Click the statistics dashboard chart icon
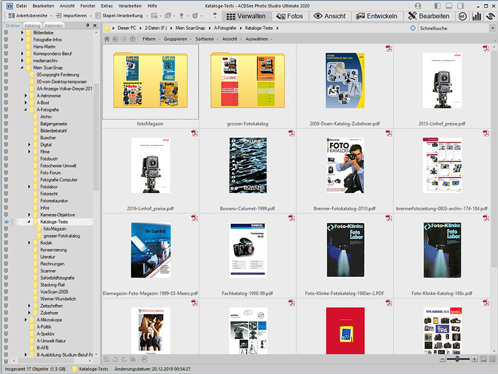Screen dimensions: 498x374 [x=477, y=16]
